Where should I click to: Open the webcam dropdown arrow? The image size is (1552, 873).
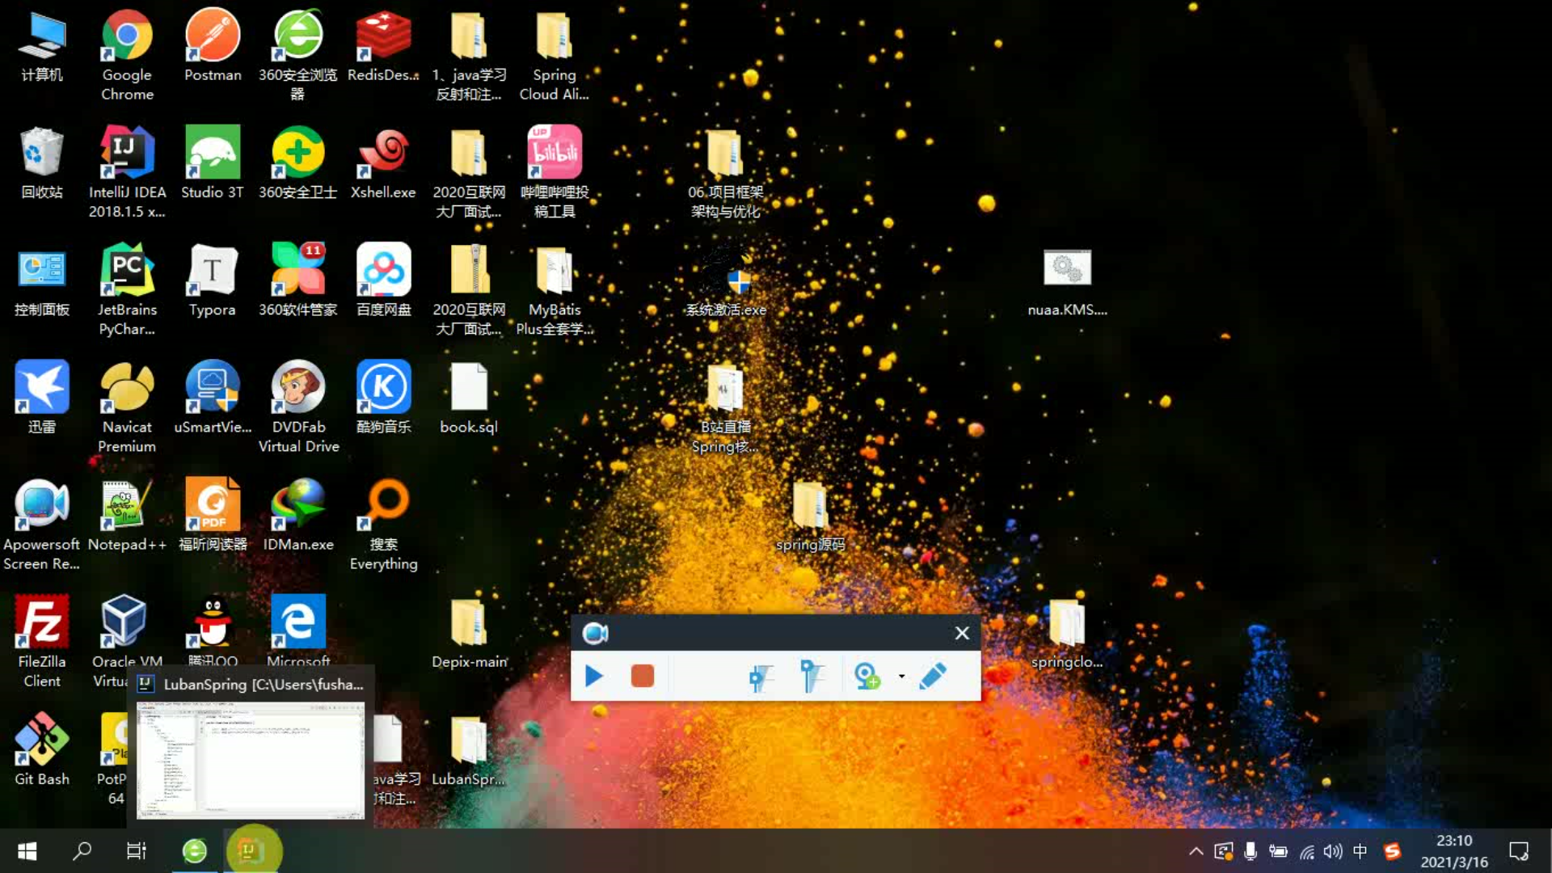click(901, 677)
